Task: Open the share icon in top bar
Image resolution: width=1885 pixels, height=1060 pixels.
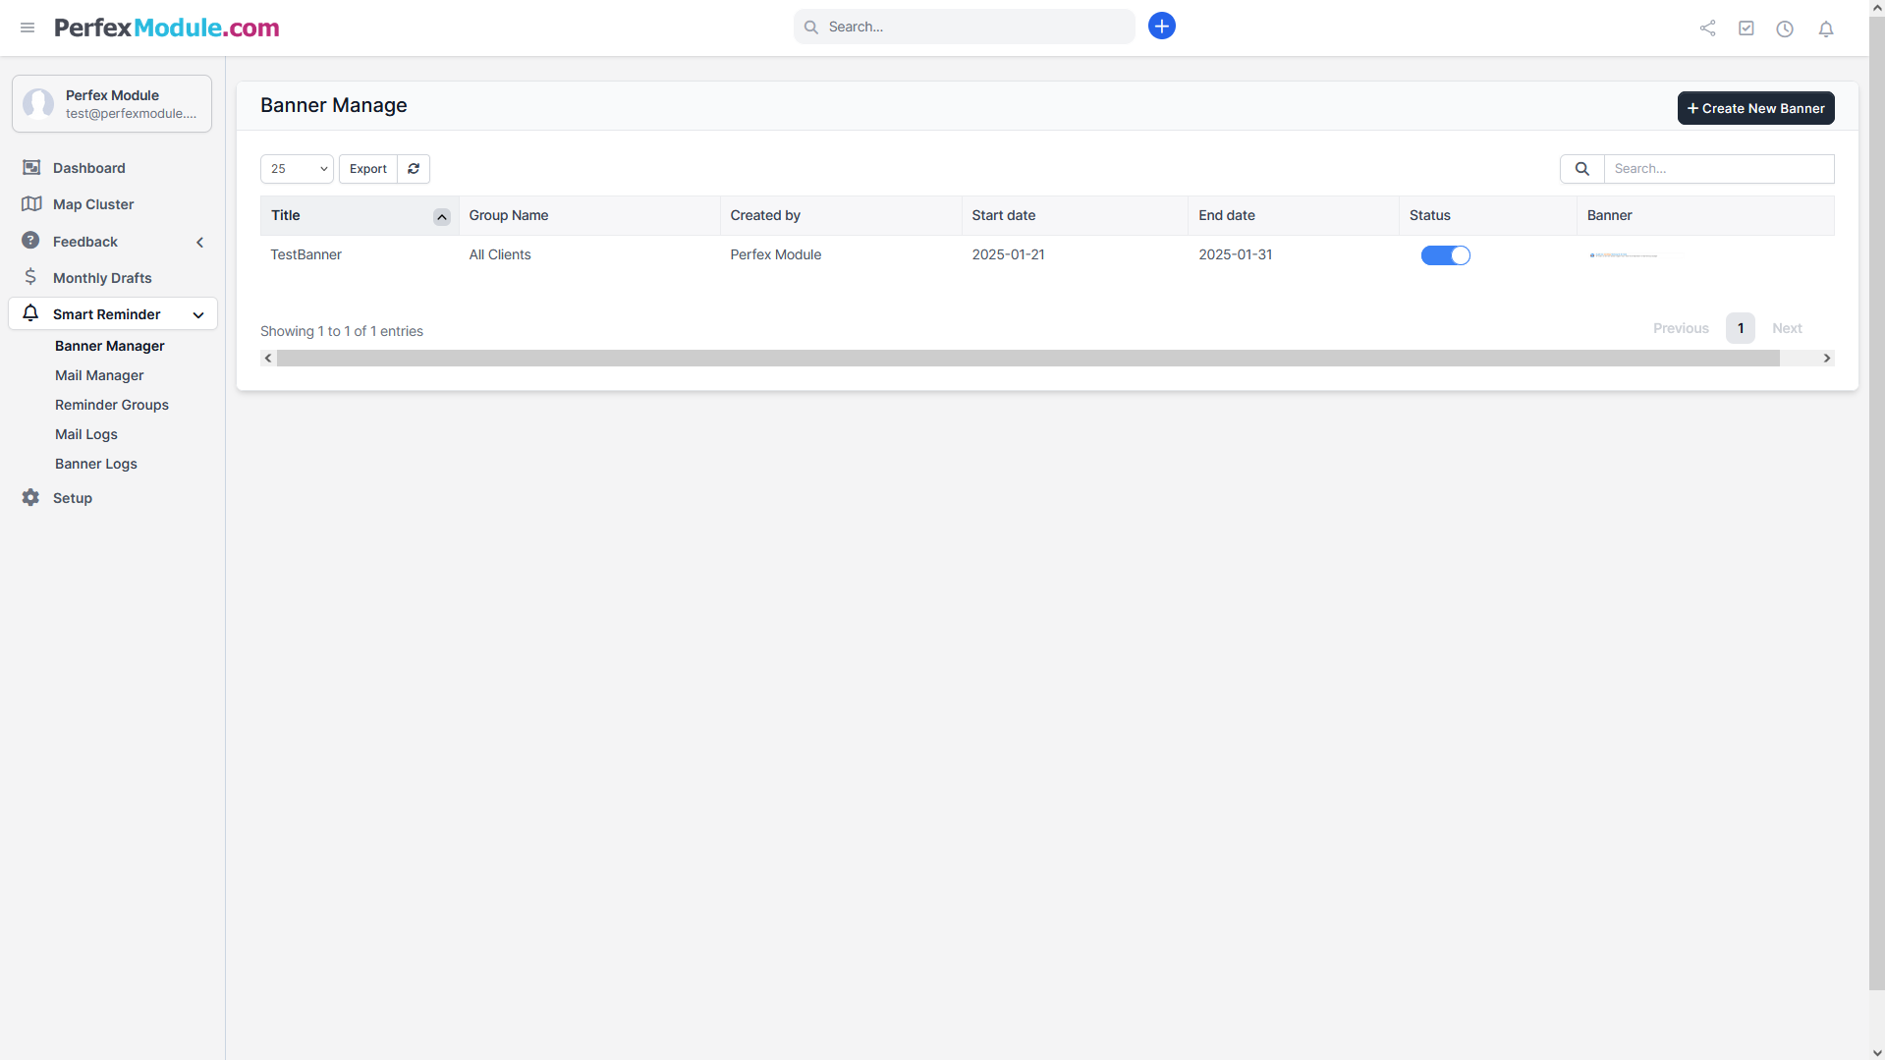Action: 1707,28
